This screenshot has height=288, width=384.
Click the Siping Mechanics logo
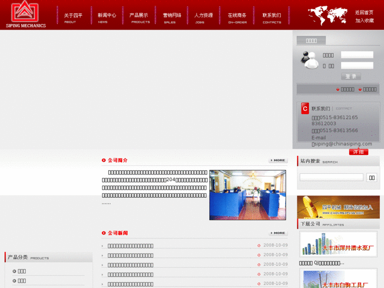26,15
